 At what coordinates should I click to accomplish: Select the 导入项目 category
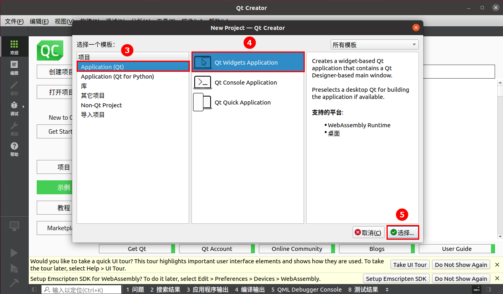click(133, 114)
